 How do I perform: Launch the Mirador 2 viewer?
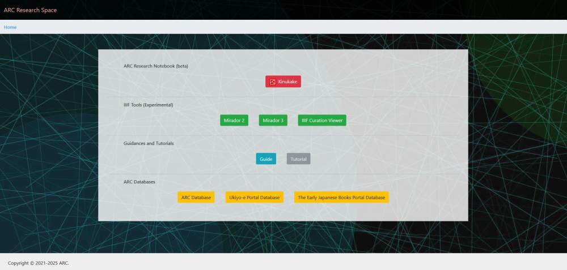234,121
